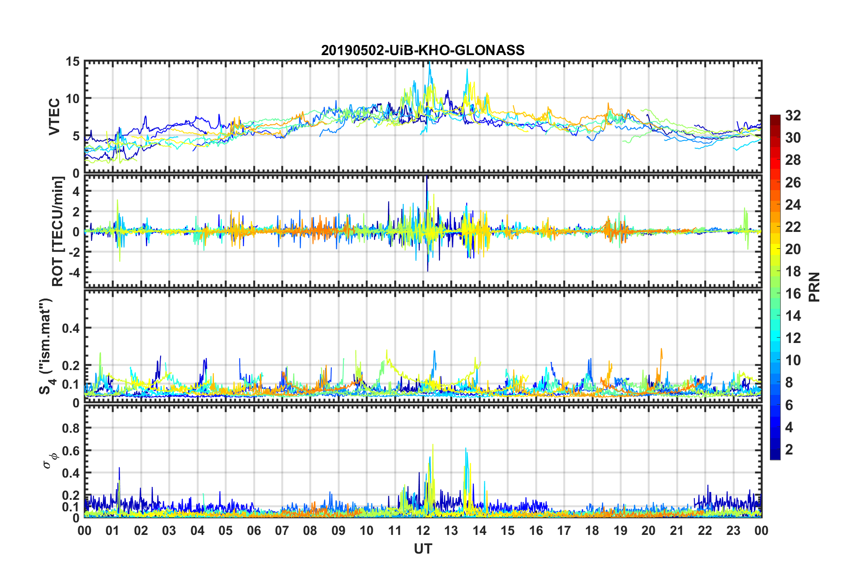Screen dimensions: 846x574
Task: Click the -4 tick on the ROT axis
Action: coord(74,272)
